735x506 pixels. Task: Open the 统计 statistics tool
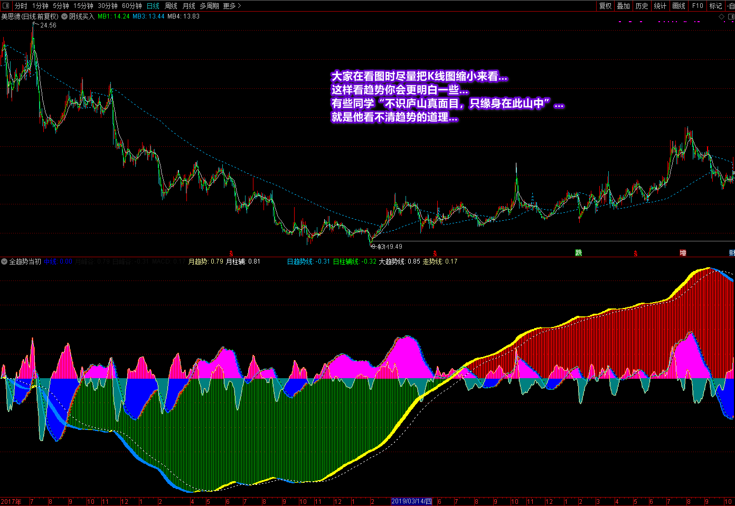[660, 6]
